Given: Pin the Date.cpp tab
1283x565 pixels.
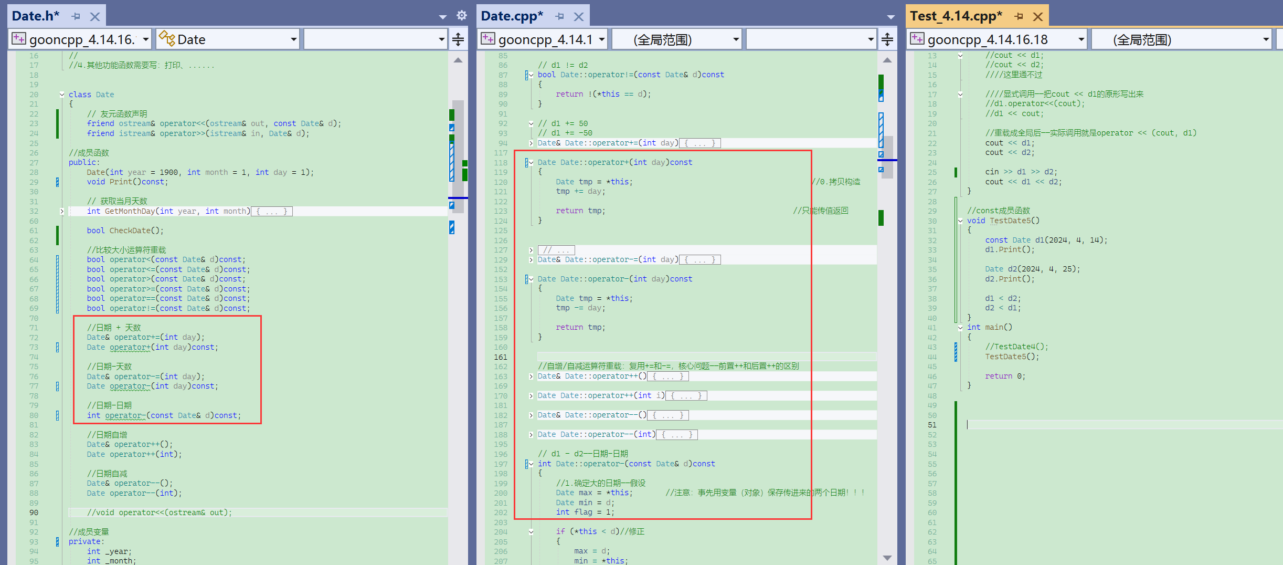Looking at the screenshot, I should click(559, 16).
